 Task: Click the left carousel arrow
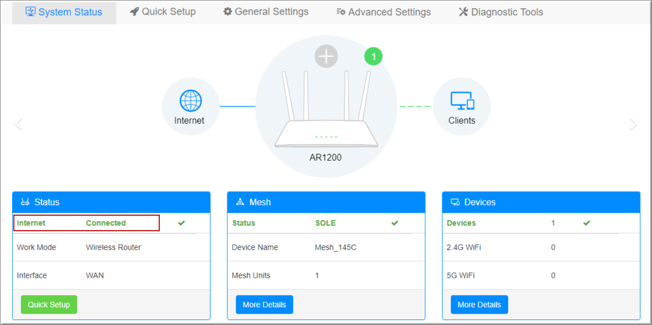point(18,124)
